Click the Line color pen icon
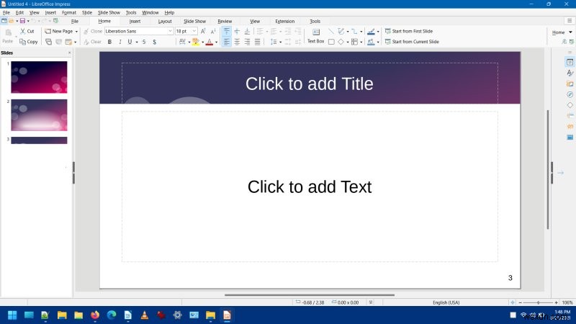This screenshot has height=324, width=576. [371, 31]
